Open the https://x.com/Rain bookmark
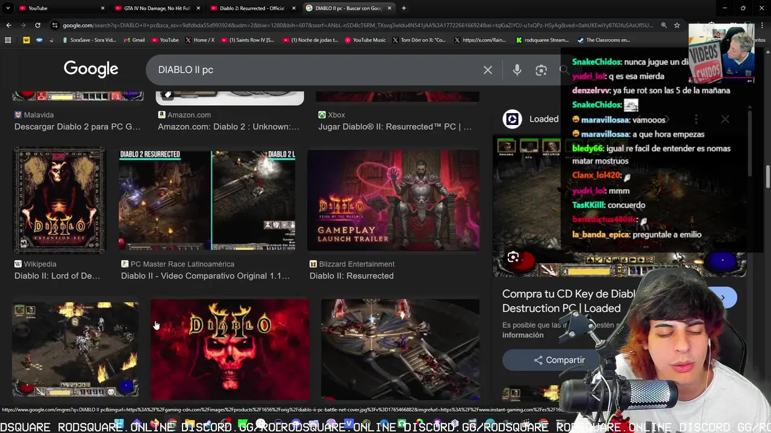The image size is (771, 433). tap(480, 40)
